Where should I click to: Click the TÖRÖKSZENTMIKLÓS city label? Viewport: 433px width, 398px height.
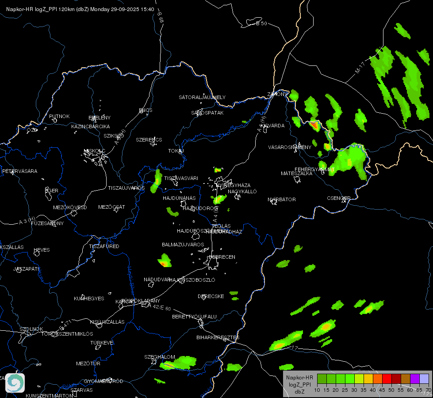[67, 334]
